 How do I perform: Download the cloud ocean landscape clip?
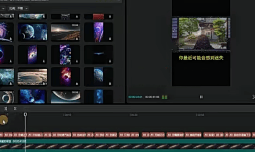point(44,83)
